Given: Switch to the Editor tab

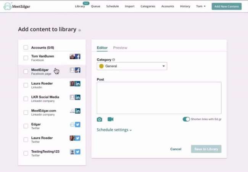Looking at the screenshot, I should [102, 48].
